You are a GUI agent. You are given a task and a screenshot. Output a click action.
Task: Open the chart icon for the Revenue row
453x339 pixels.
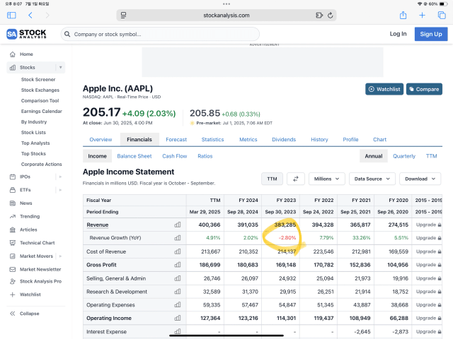[178, 225]
